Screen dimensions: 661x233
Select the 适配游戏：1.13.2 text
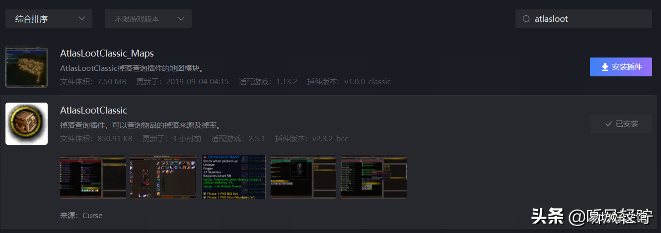[x=268, y=81]
